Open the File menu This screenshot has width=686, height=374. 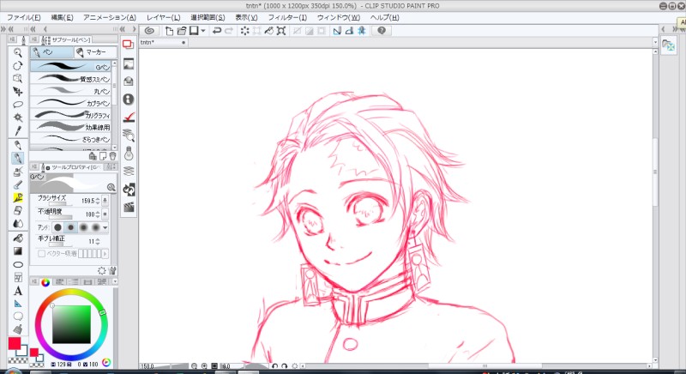pyautogui.click(x=24, y=17)
